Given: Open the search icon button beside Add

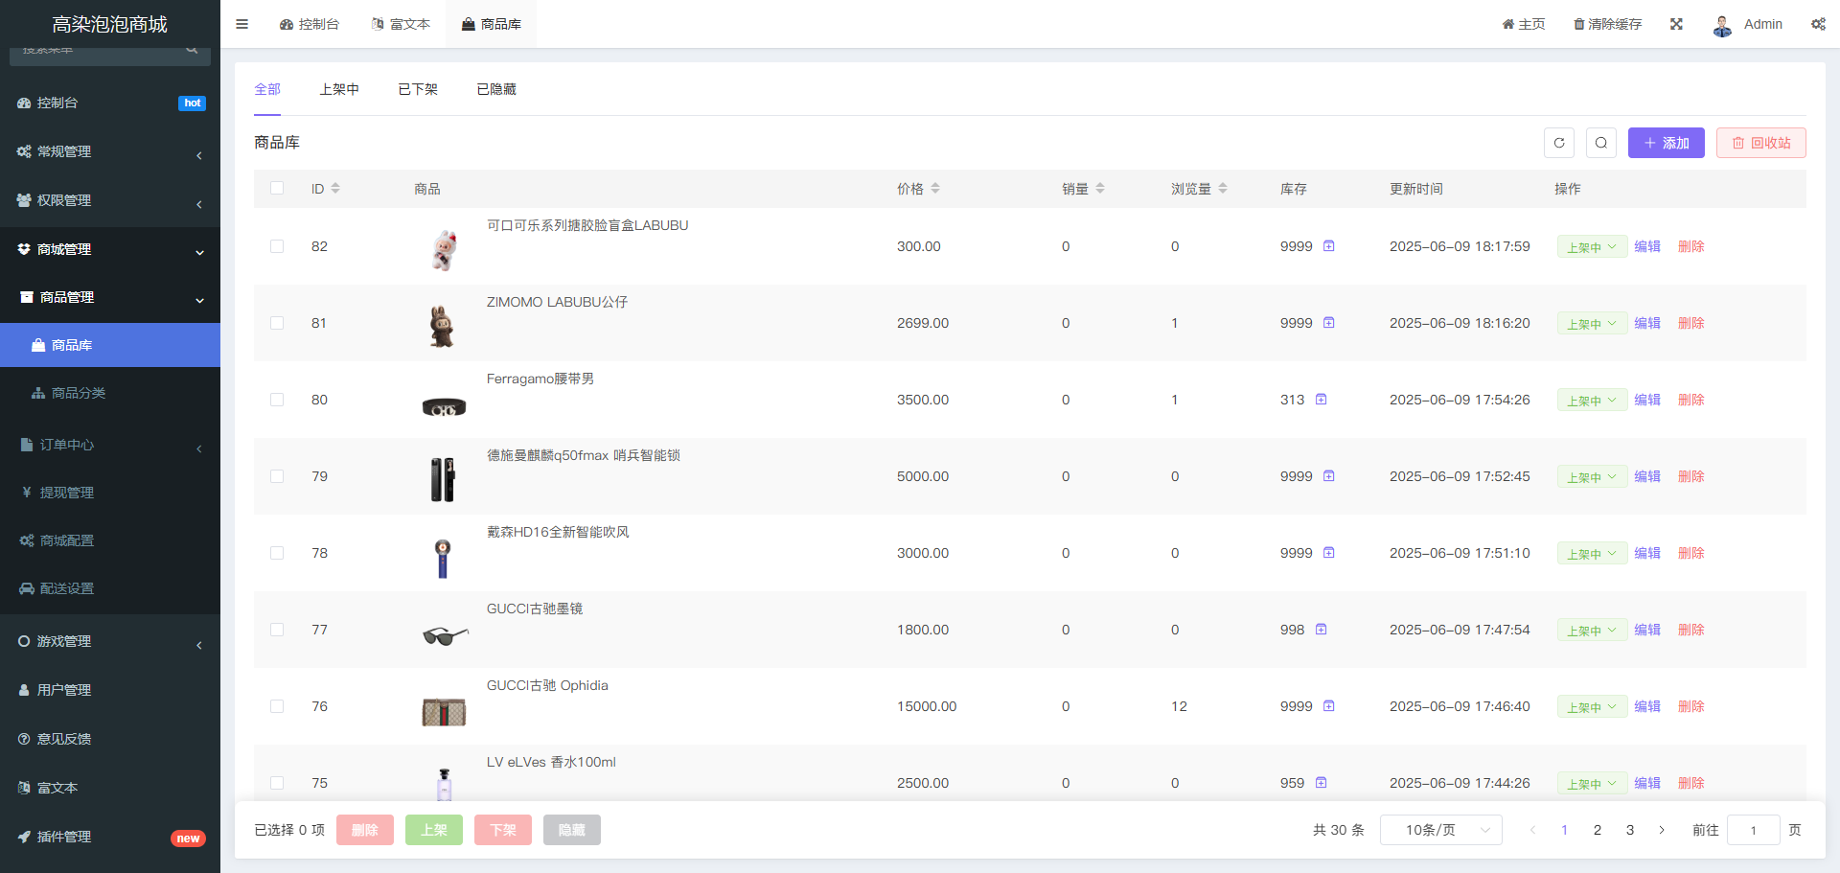Looking at the screenshot, I should (x=1601, y=143).
